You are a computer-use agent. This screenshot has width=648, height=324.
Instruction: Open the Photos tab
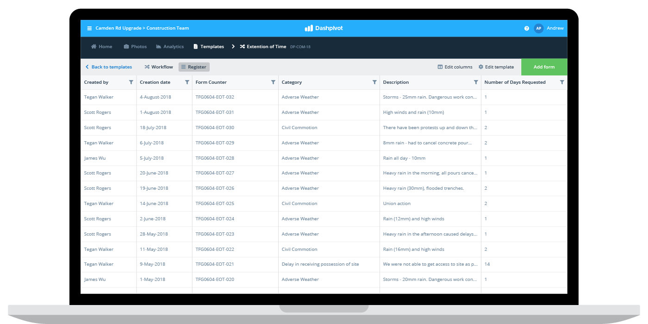[135, 47]
